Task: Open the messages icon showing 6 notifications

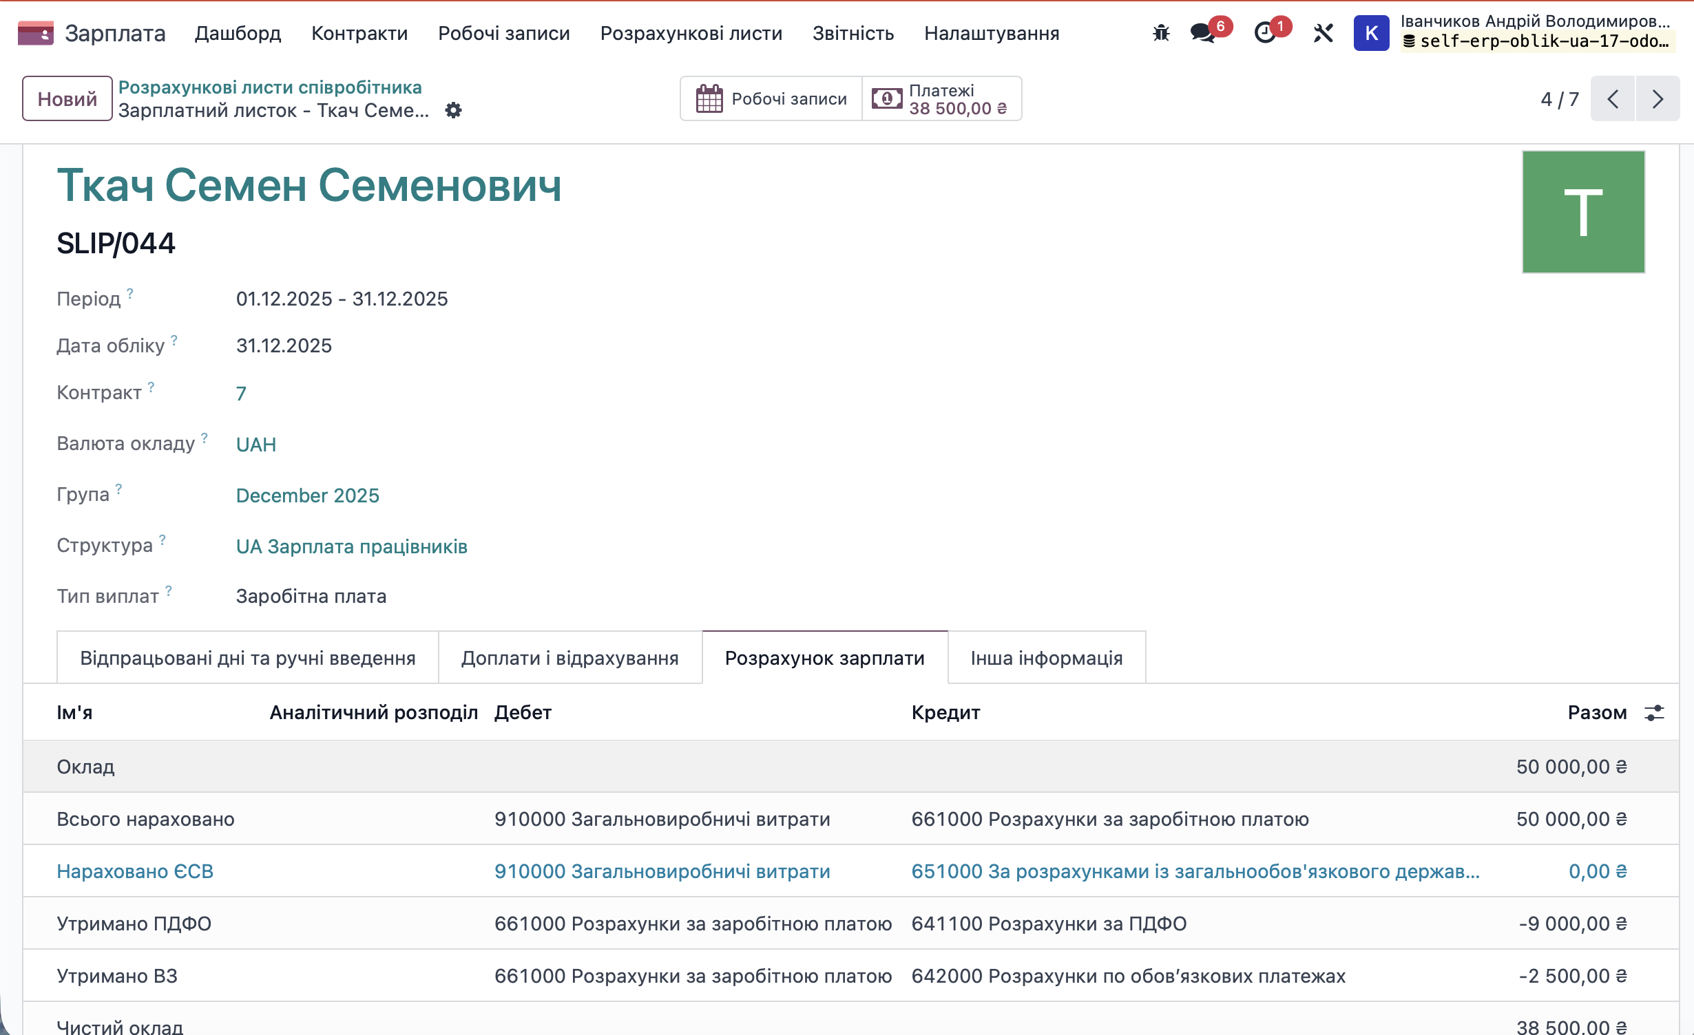Action: click(x=1204, y=32)
